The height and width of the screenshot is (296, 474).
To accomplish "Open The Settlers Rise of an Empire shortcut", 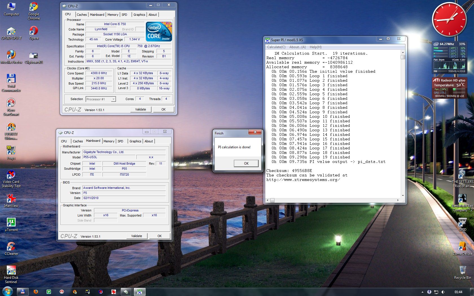I will pos(462,179).
